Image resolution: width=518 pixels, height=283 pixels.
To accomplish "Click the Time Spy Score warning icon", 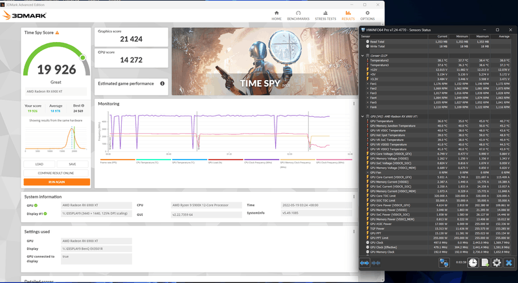I will [x=57, y=33].
